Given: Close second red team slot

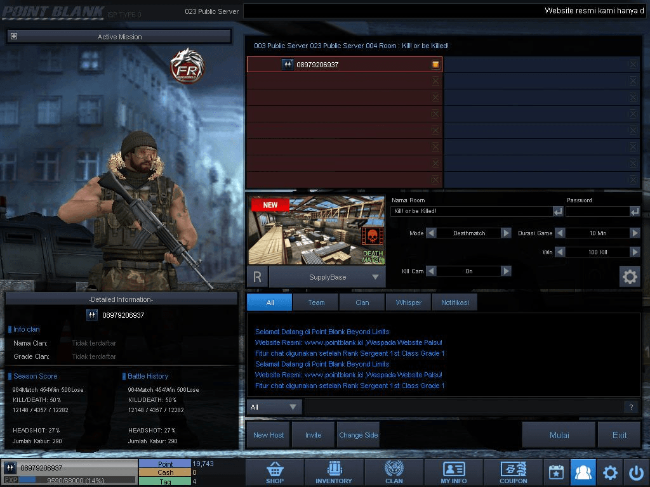Looking at the screenshot, I should click(435, 81).
